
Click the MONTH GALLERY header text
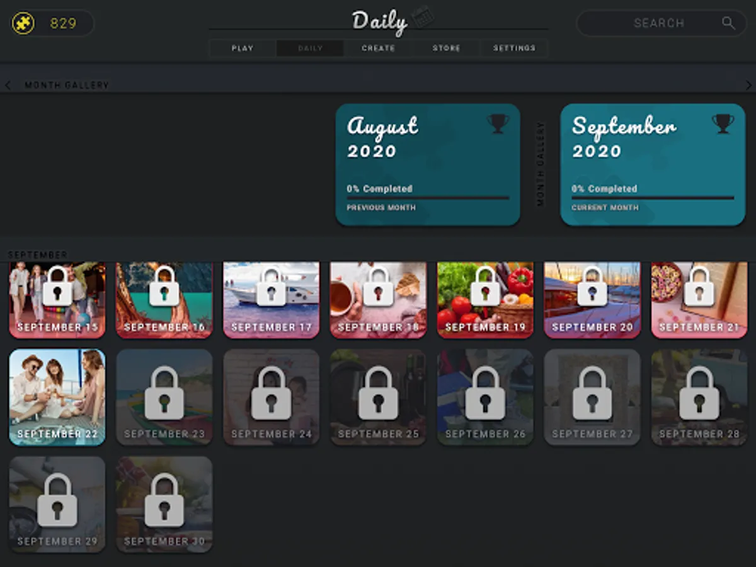(67, 85)
